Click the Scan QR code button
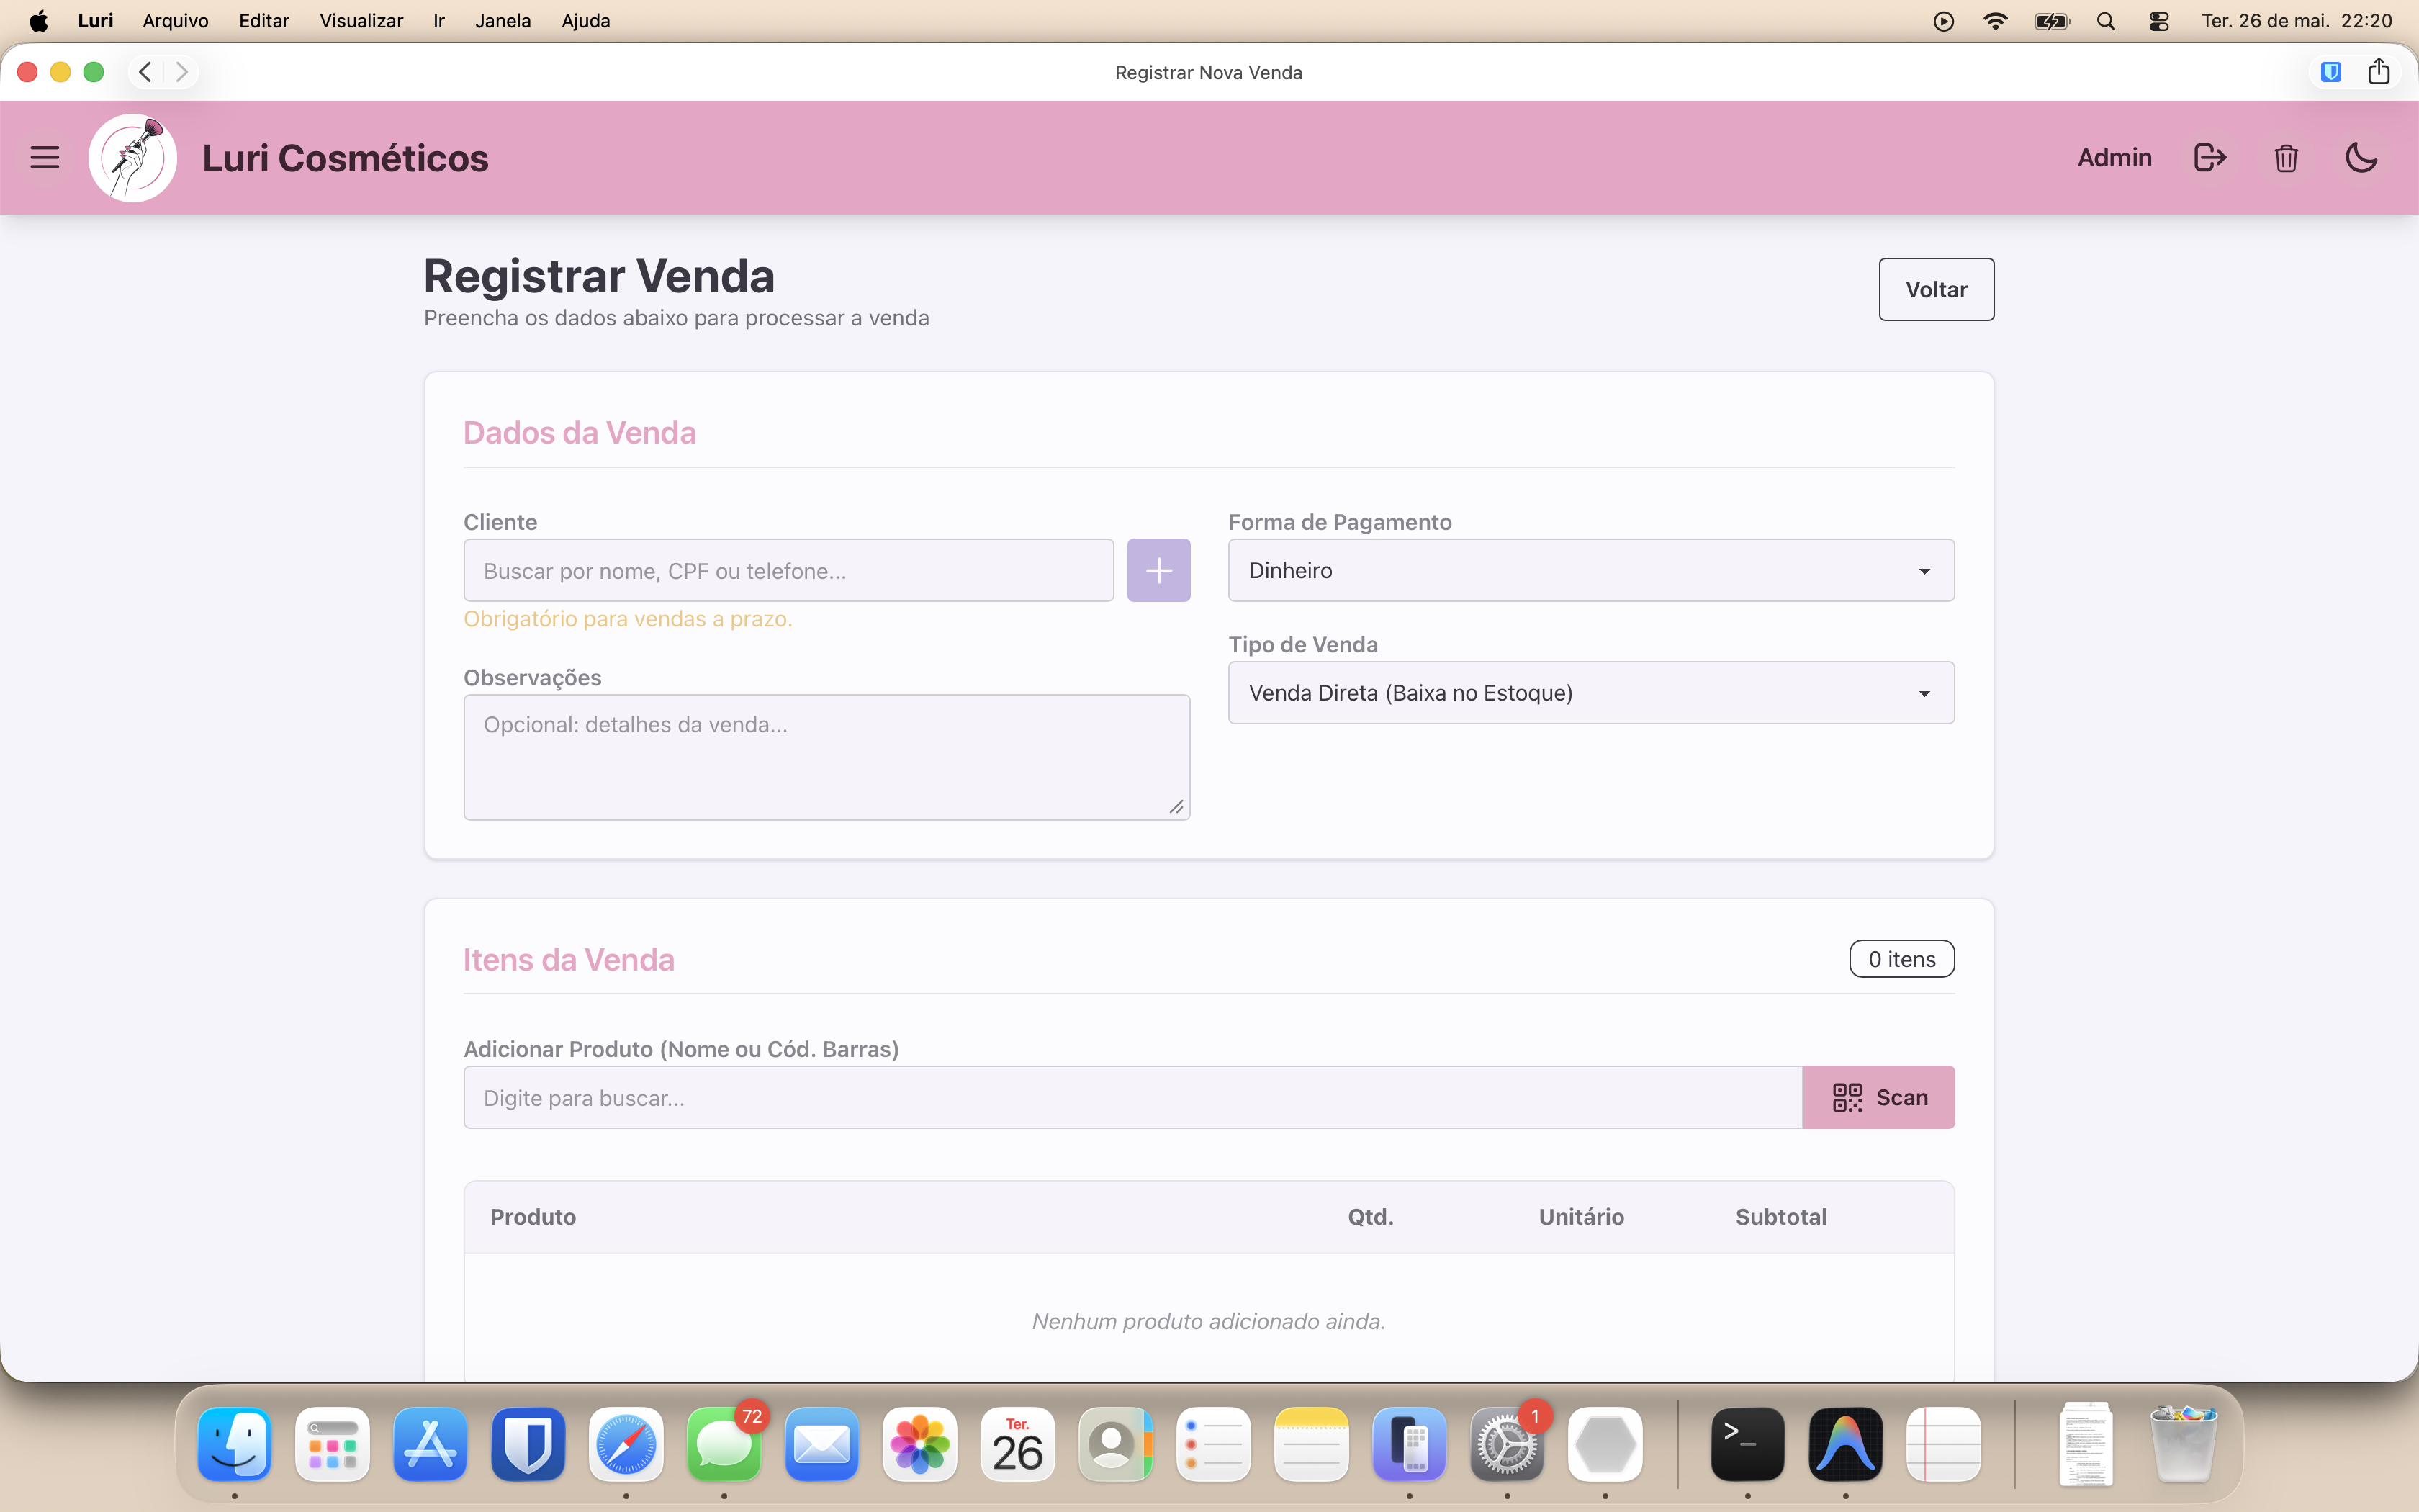The image size is (2419, 1512). (x=1878, y=1097)
